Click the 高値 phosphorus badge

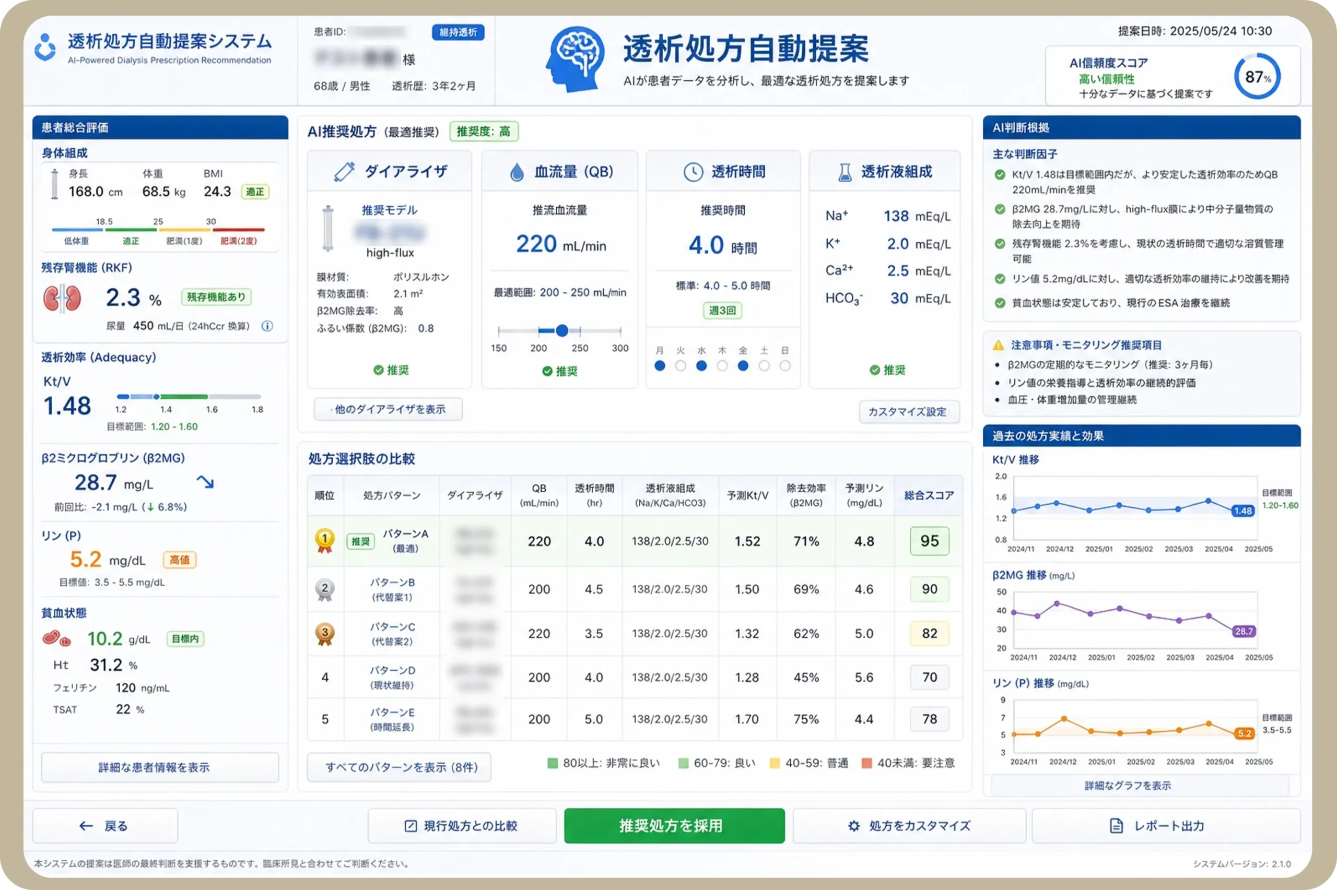(180, 560)
